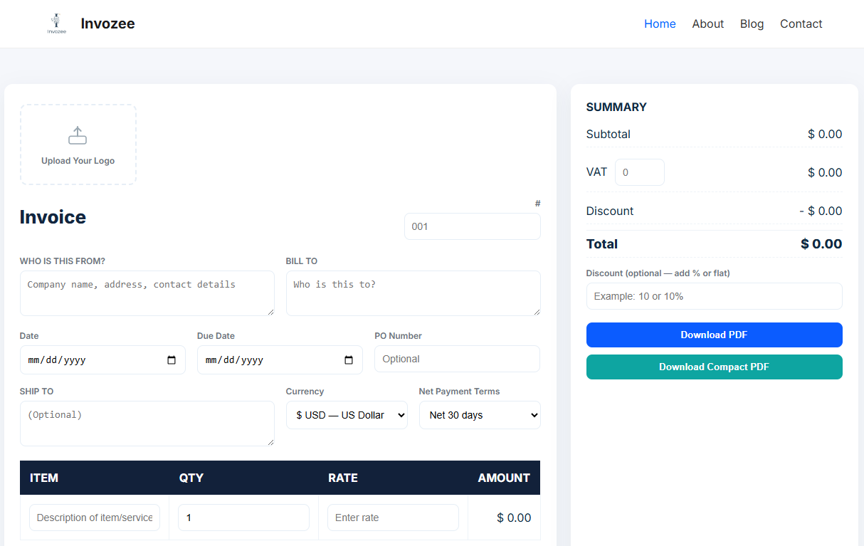Click the Download PDF button
Viewport: 864px width, 546px height.
point(714,335)
